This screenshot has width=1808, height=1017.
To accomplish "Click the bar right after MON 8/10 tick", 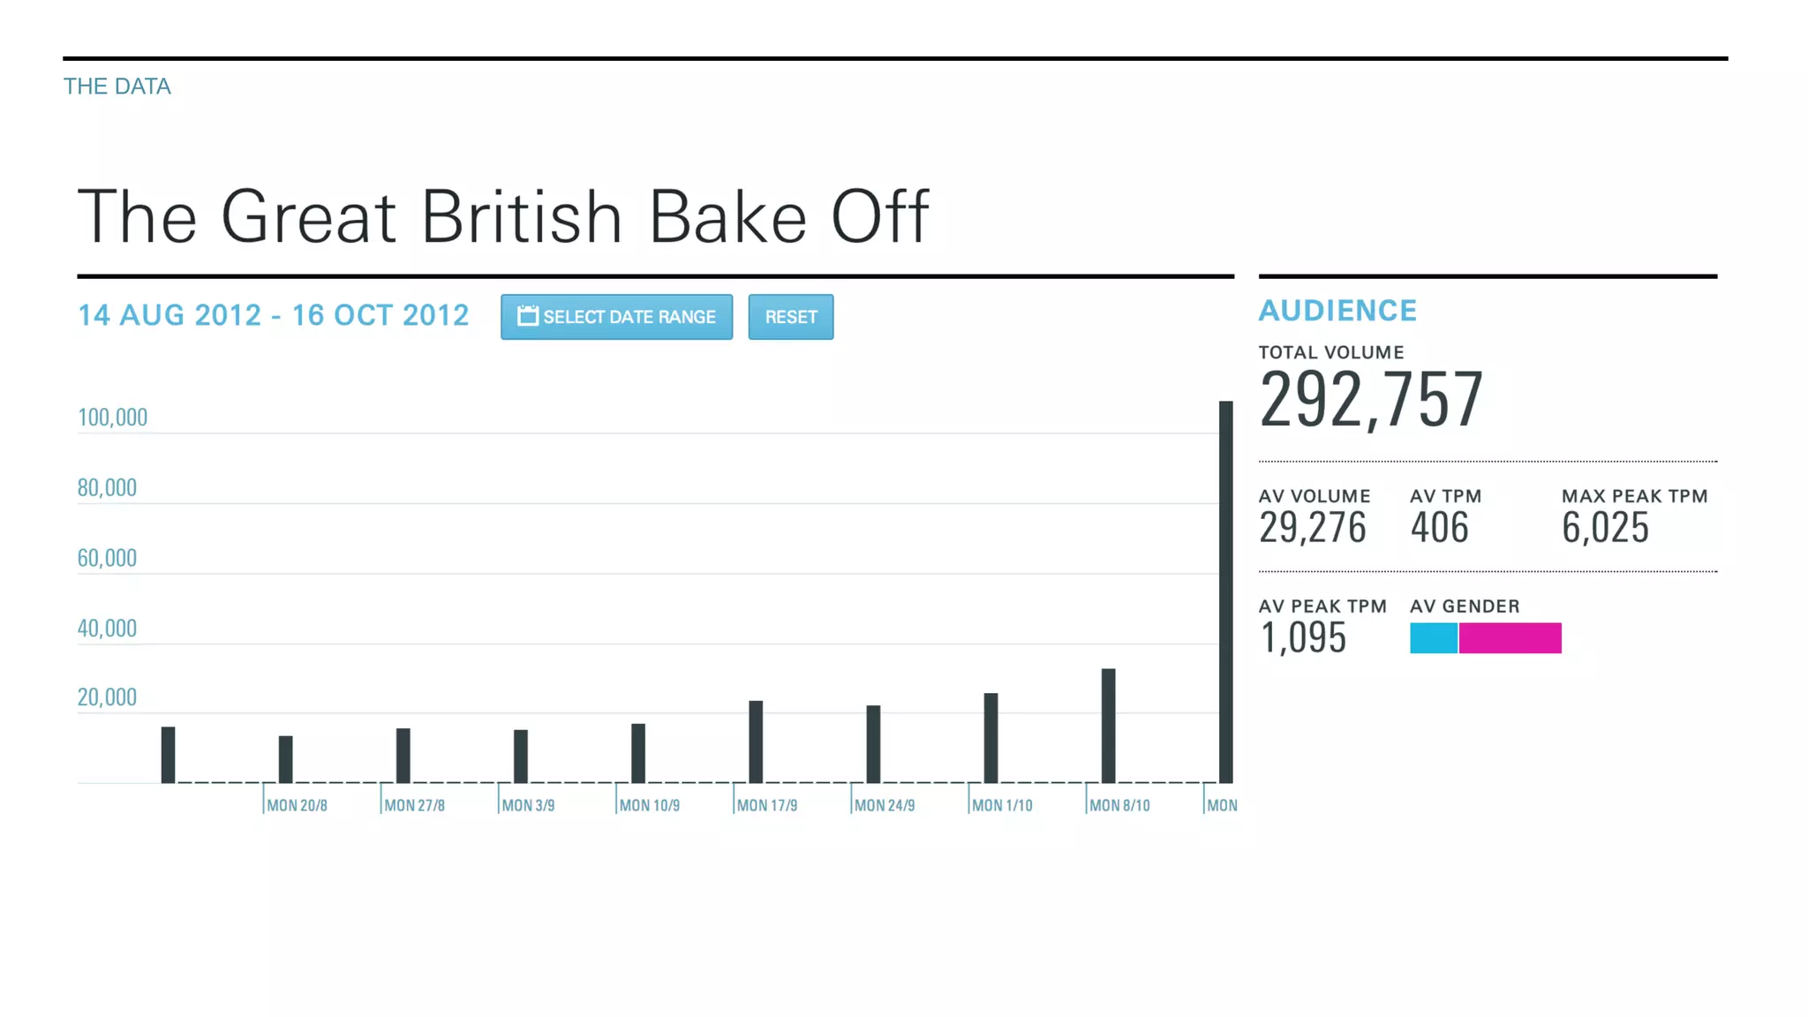I will pyautogui.click(x=1108, y=726).
